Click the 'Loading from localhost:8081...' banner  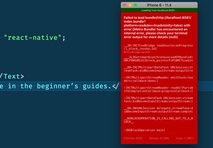[159, 10]
